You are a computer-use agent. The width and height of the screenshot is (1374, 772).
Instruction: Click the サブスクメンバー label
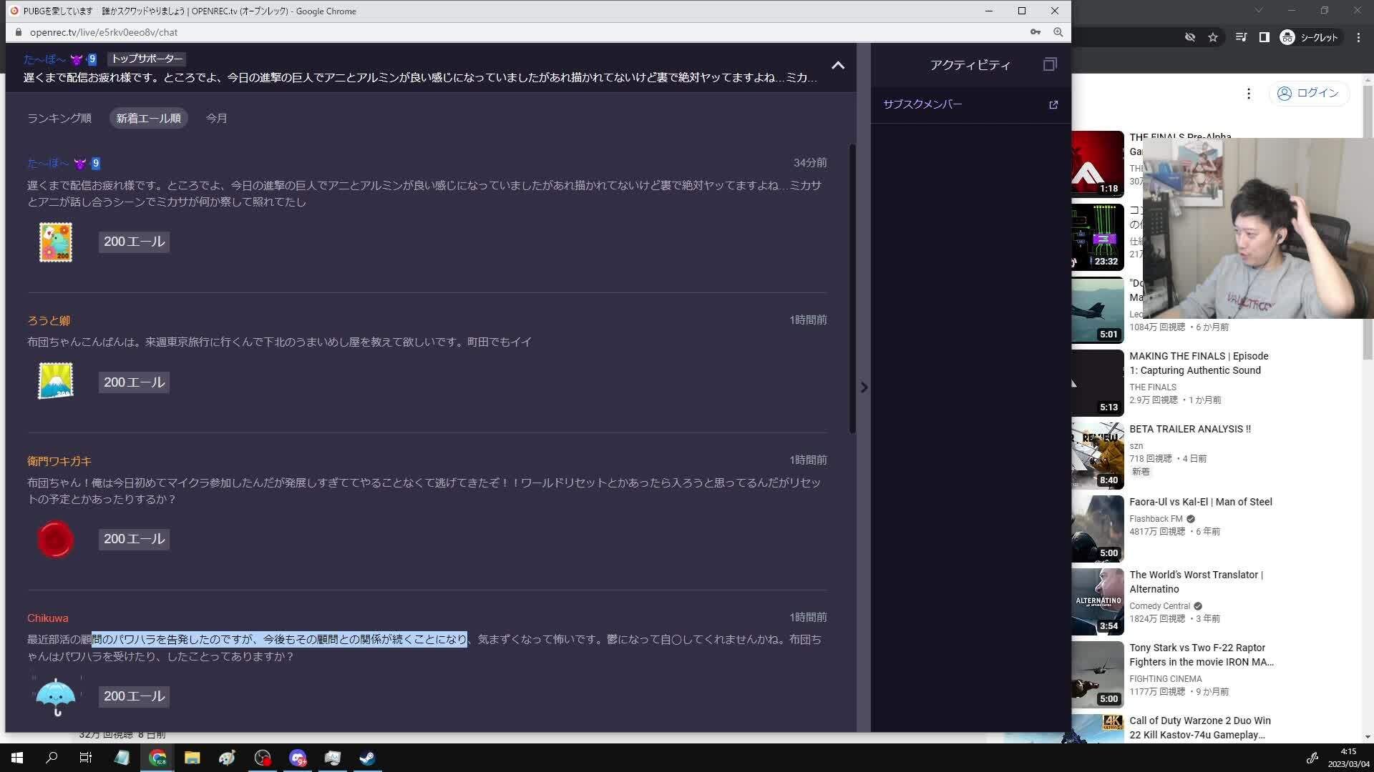pyautogui.click(x=922, y=104)
